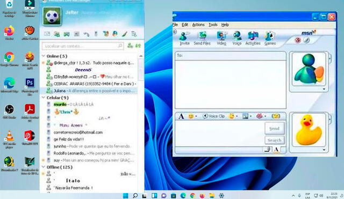
Task: Select contact 'CEBRAC ARARAS' in the Online list
Action: pos(91,84)
